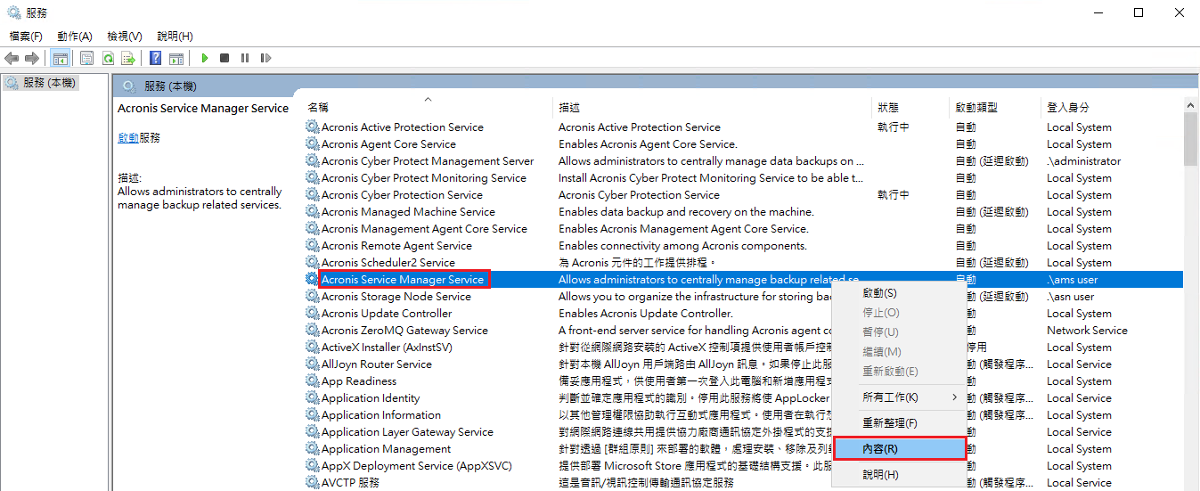Select AppX Deployment Service (AppXSVC) name

point(417,465)
